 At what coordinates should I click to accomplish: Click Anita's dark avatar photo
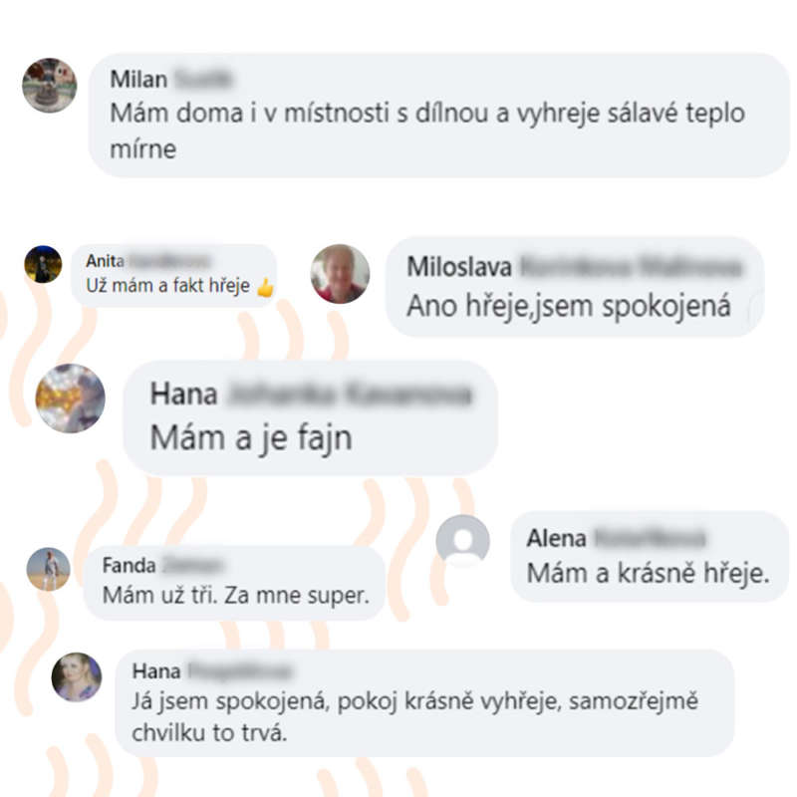coord(43,264)
